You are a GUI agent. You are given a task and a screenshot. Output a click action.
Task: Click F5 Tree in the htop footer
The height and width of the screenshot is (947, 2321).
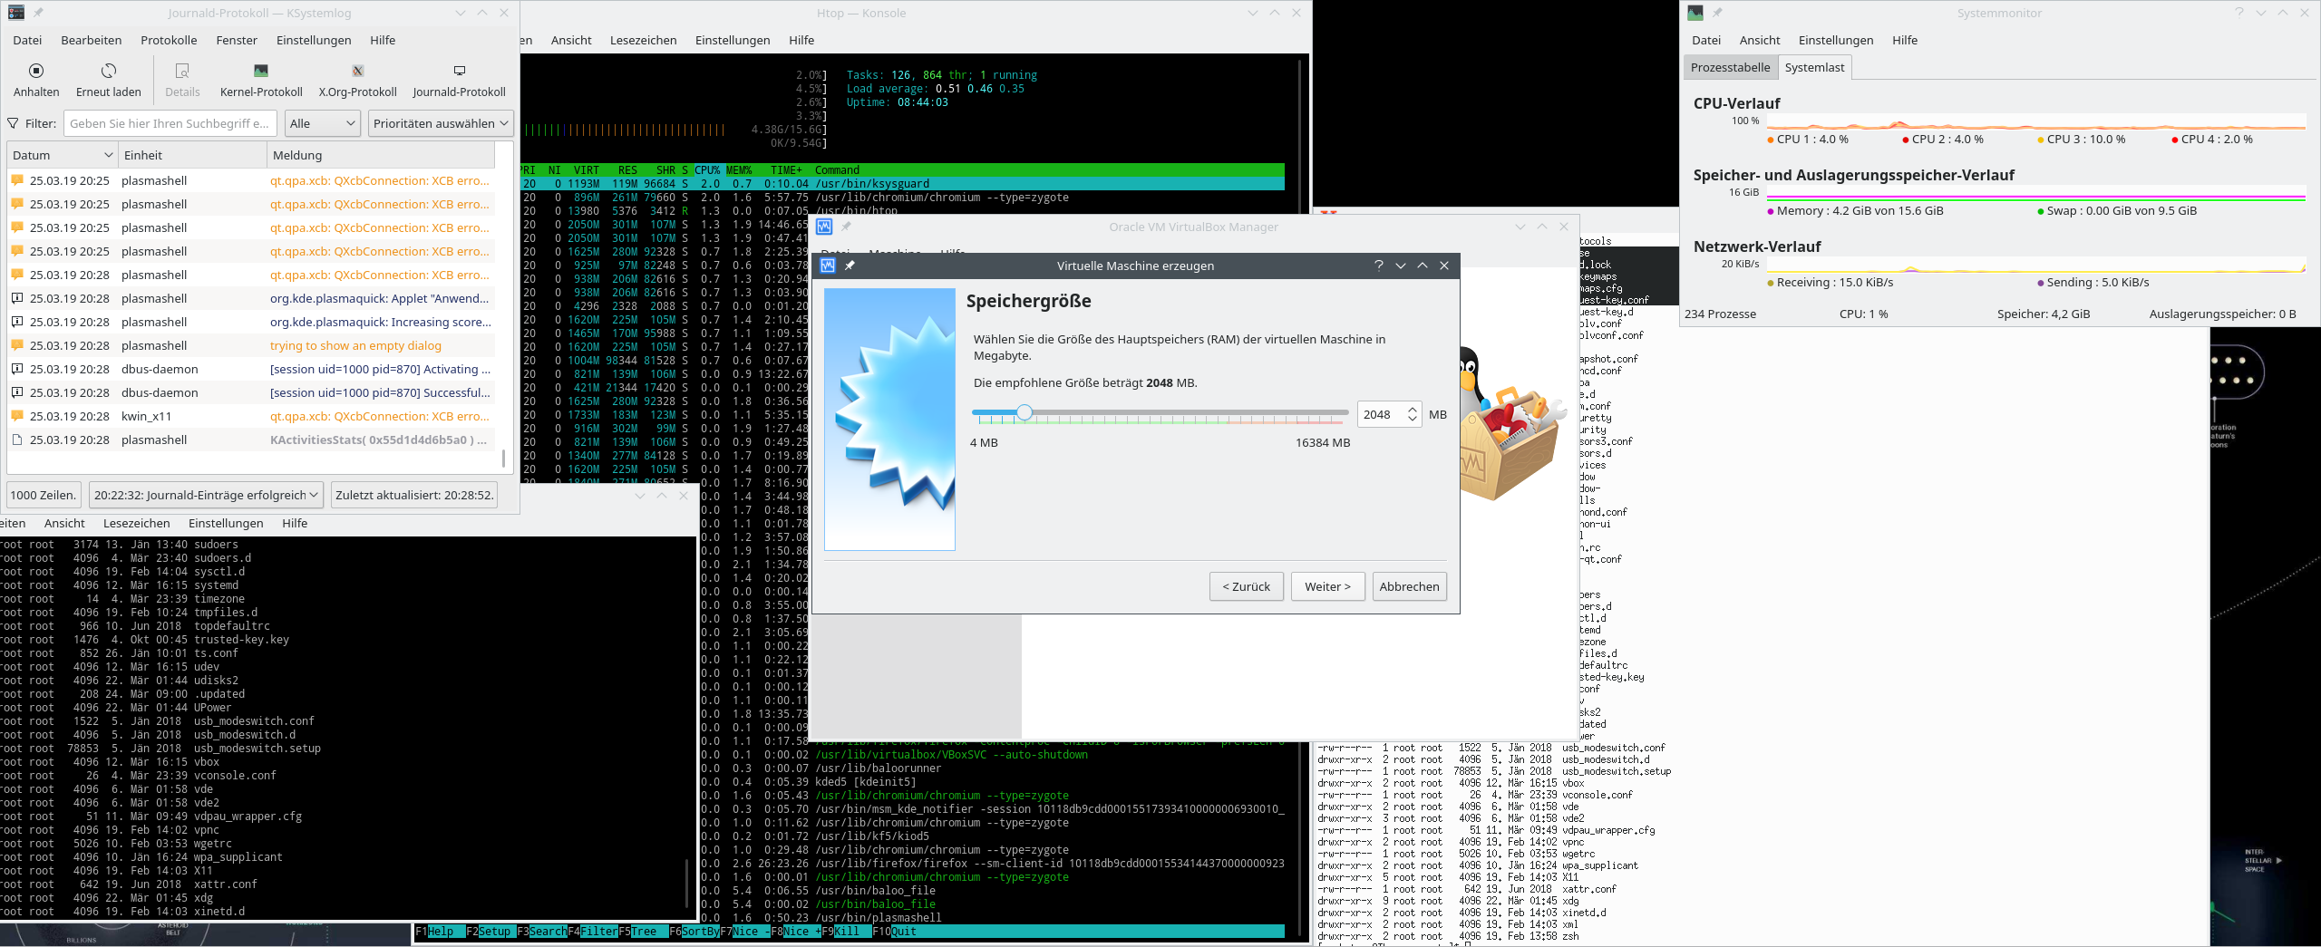click(x=637, y=932)
